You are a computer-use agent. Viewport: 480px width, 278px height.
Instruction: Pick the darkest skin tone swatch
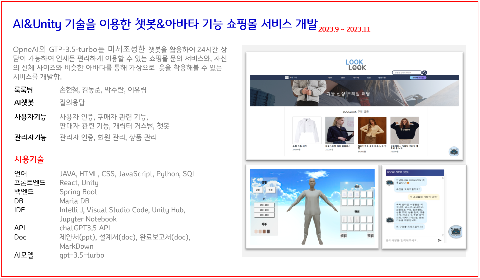tap(268, 231)
